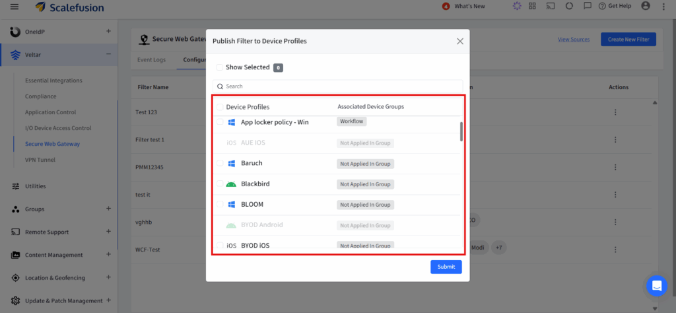Click the Windows icon beside App locker policy

pyautogui.click(x=232, y=122)
